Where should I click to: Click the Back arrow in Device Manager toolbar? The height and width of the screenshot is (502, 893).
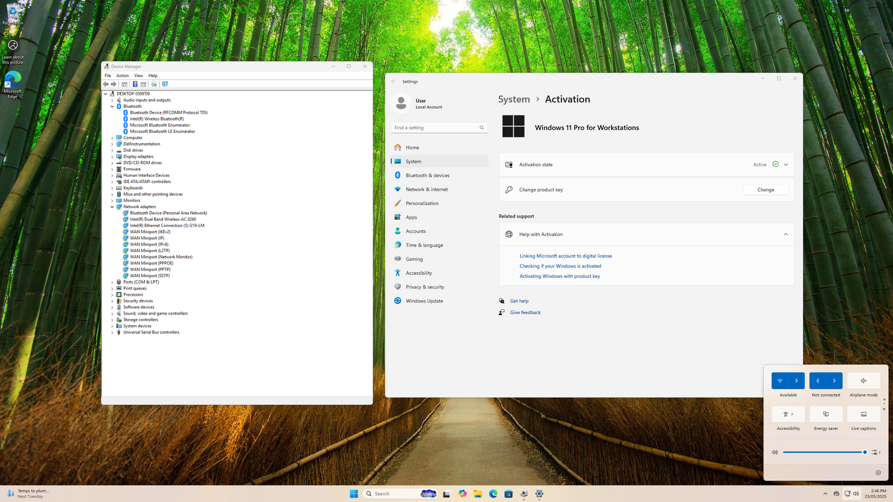pyautogui.click(x=105, y=84)
